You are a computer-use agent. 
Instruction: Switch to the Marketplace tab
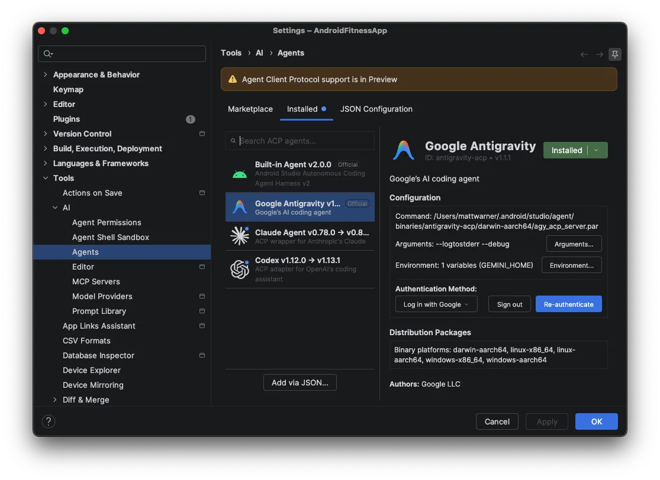tap(250, 109)
